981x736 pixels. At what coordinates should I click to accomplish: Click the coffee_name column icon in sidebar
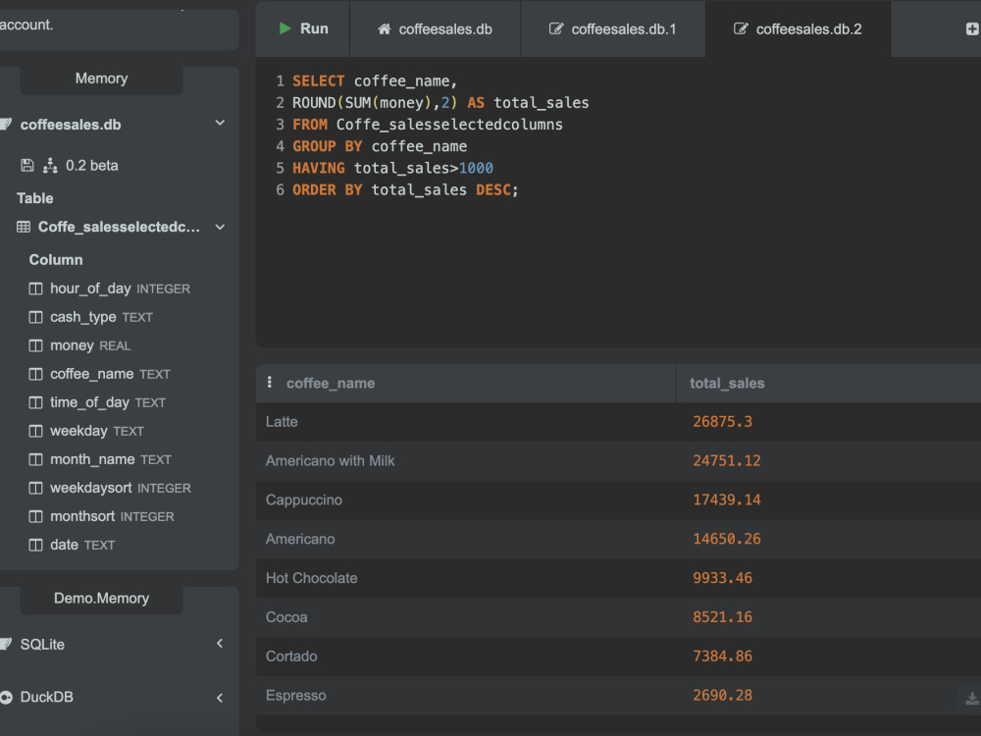pos(35,374)
